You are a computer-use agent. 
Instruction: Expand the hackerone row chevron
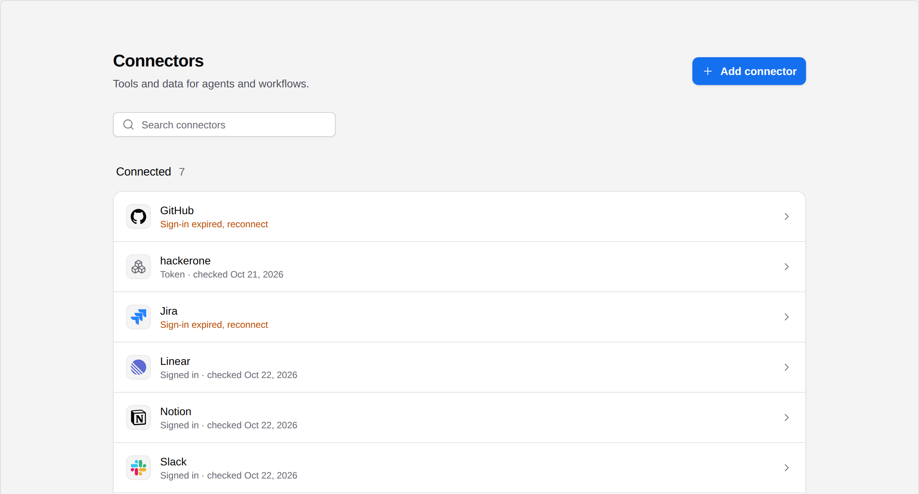pyautogui.click(x=786, y=267)
